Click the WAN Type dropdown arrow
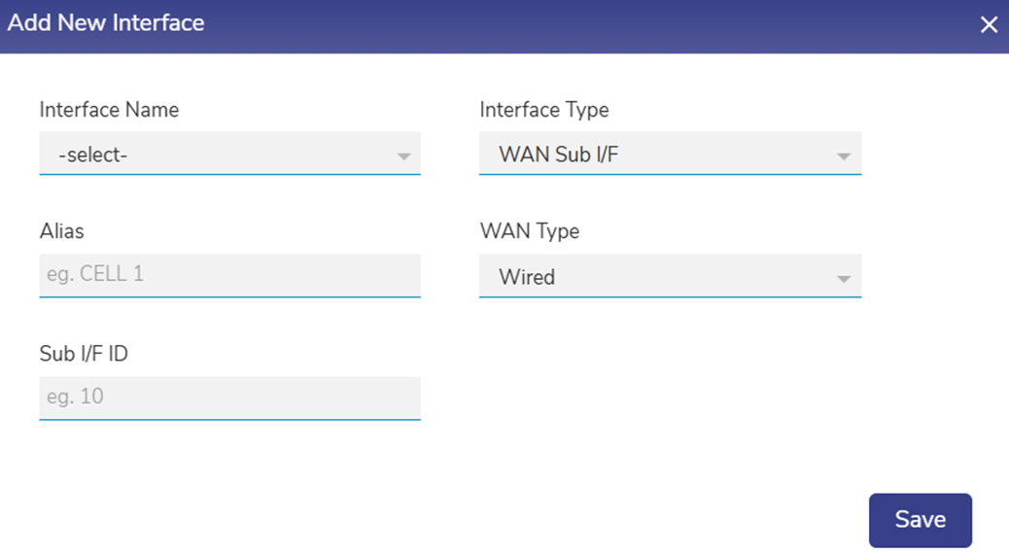Image resolution: width=1009 pixels, height=554 pixels. (844, 279)
